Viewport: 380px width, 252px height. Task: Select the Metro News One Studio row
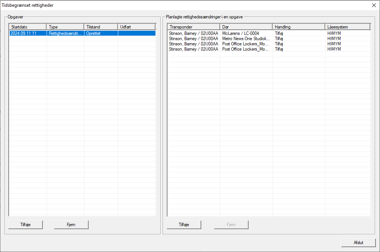(x=246, y=39)
